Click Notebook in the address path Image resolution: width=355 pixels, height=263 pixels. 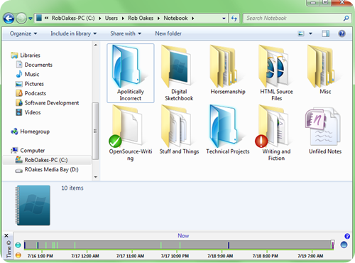point(175,18)
